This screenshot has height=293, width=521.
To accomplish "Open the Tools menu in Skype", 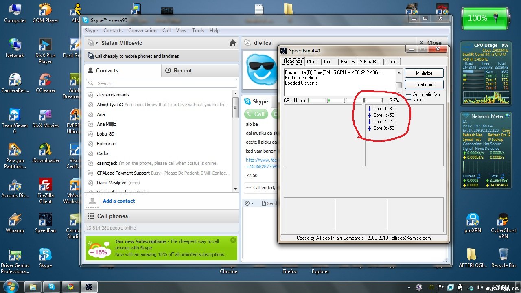I will pyautogui.click(x=198, y=31).
